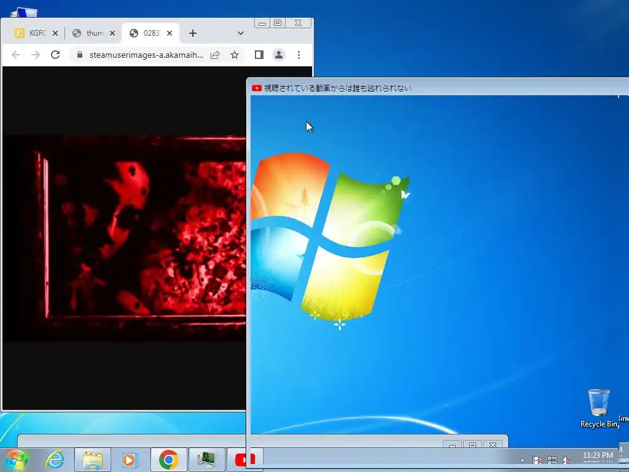Open a new Chrome tab with plus button

click(x=193, y=33)
